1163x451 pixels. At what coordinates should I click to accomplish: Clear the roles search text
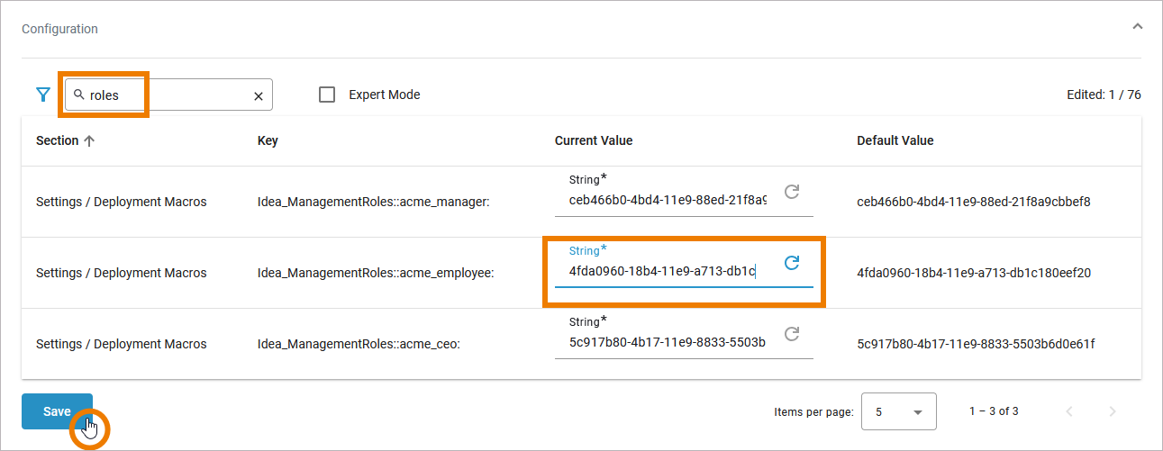coord(259,95)
